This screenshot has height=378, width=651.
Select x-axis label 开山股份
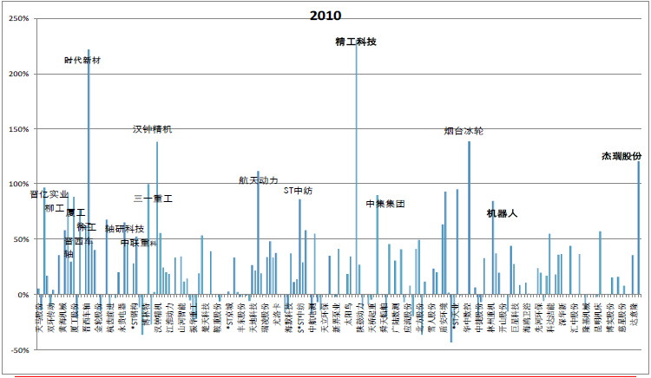(x=503, y=318)
